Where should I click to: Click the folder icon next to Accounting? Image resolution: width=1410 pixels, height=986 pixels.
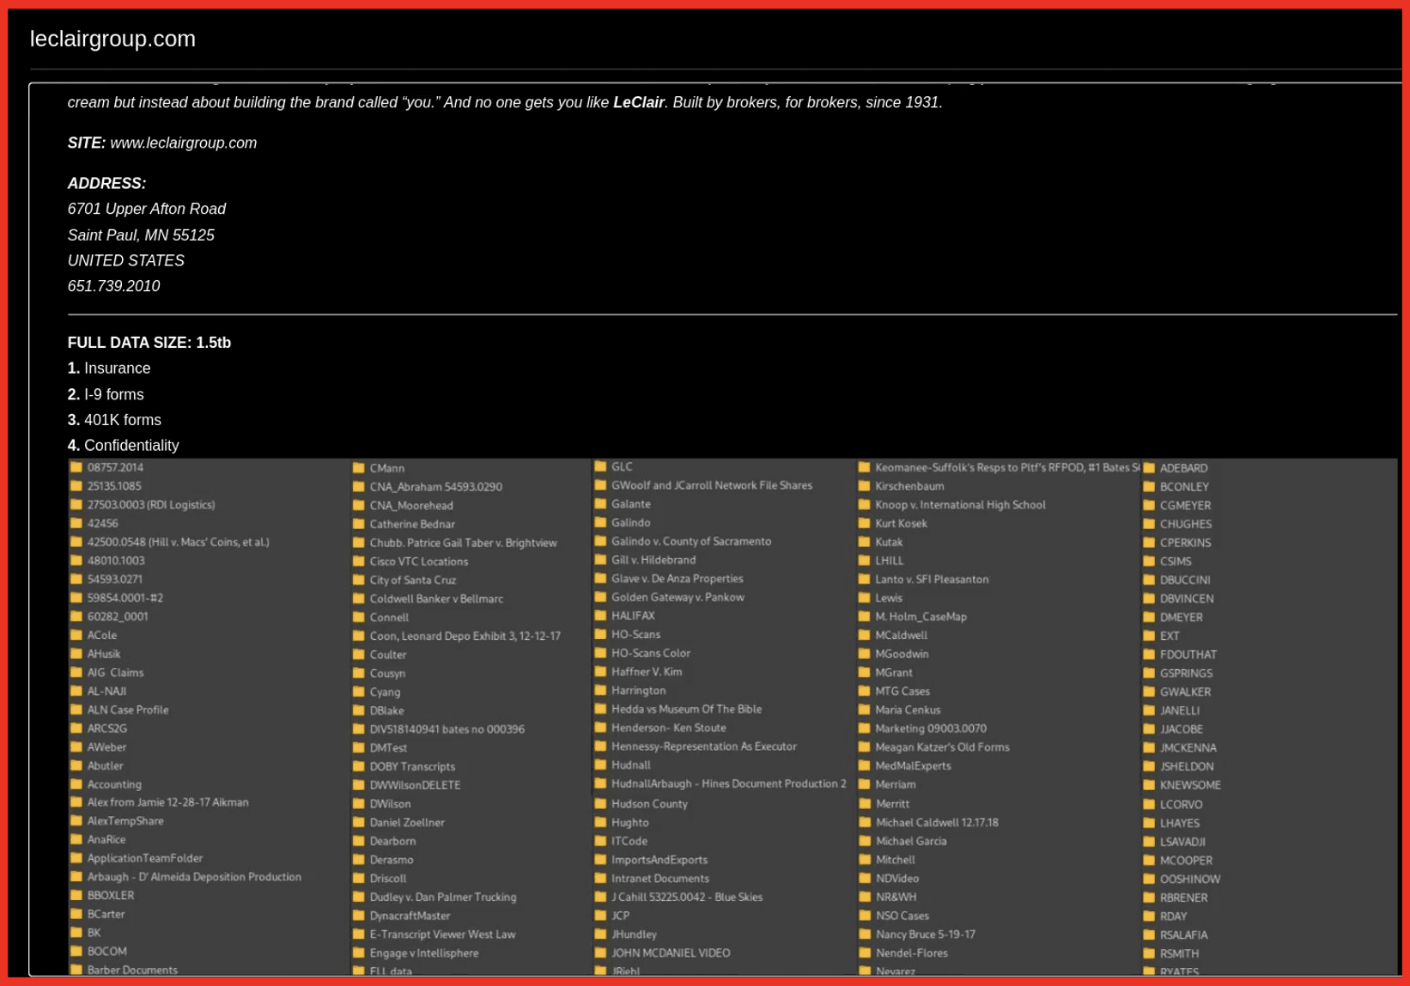tap(76, 784)
